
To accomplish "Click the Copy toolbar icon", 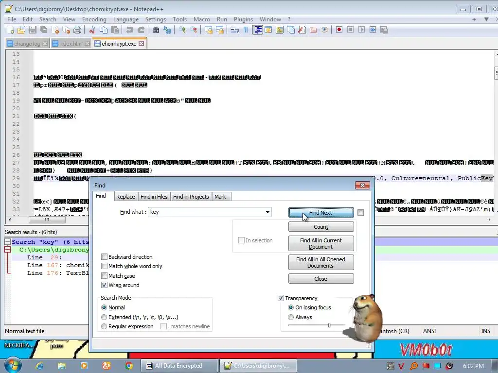I will click(104, 30).
